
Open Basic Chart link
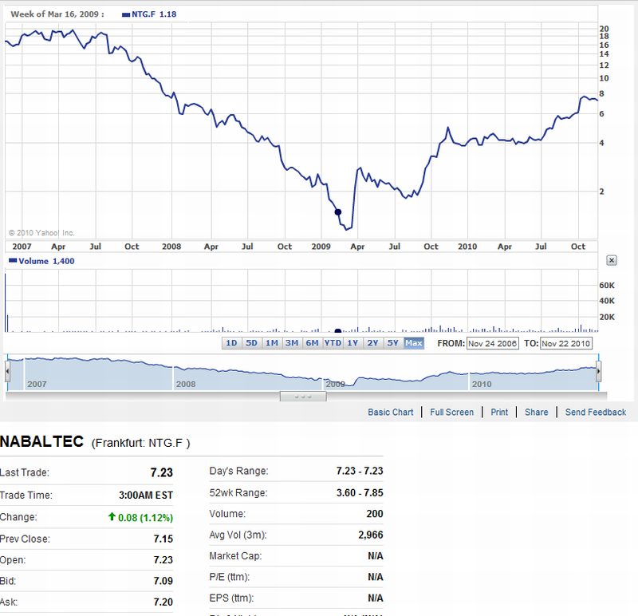[x=390, y=412]
